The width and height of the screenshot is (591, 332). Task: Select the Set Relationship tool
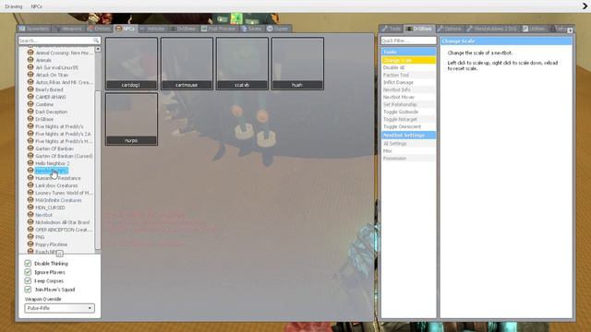point(408,104)
